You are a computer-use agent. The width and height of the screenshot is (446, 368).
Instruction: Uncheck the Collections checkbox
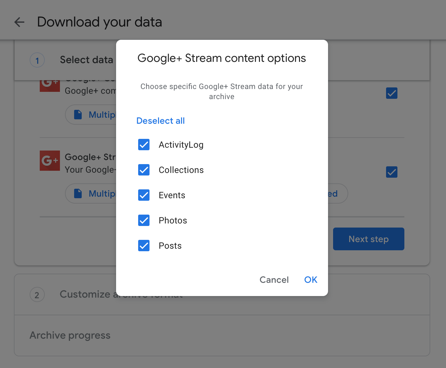[144, 170]
